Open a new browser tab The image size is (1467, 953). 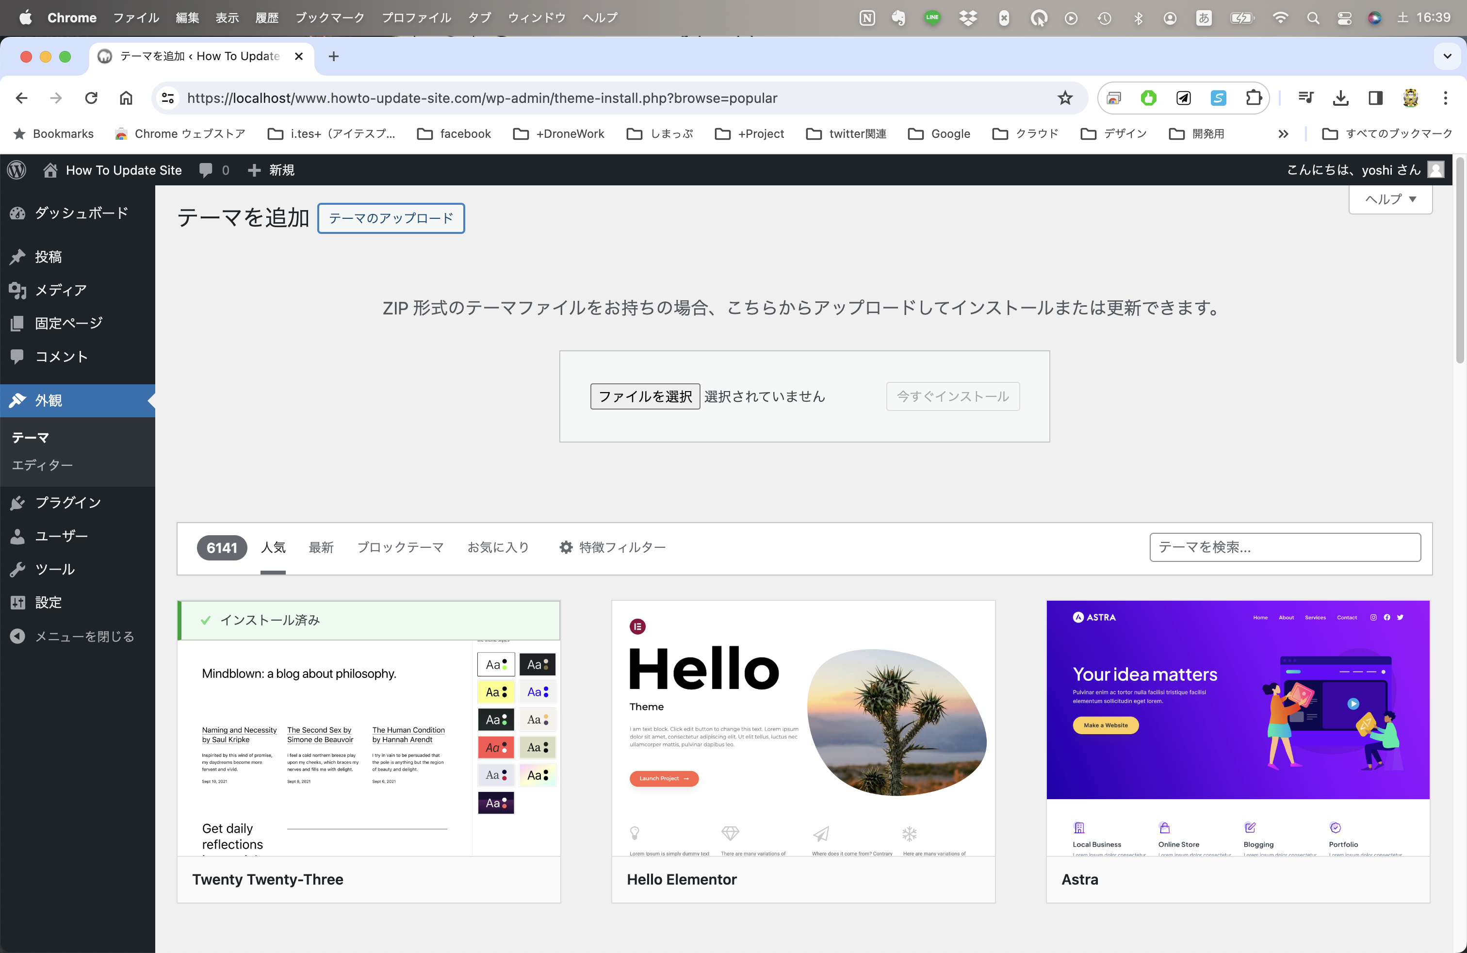333,57
